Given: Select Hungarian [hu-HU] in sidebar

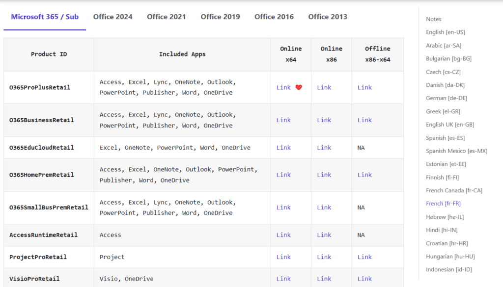Looking at the screenshot, I should coord(450,256).
